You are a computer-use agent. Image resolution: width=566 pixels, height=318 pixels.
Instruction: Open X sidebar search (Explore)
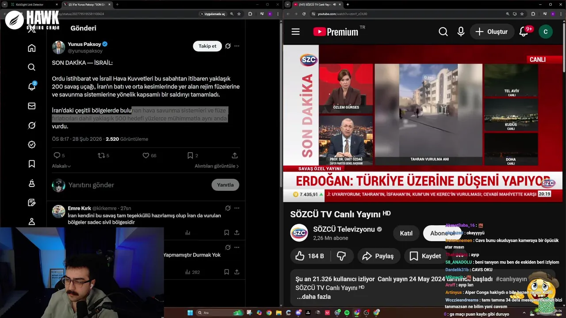click(31, 67)
